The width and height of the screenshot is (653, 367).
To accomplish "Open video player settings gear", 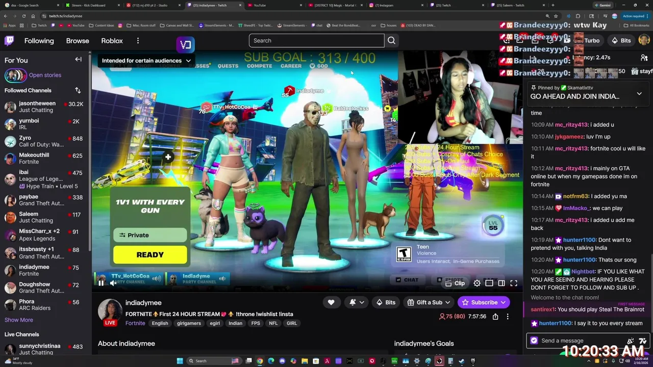I will [476, 283].
